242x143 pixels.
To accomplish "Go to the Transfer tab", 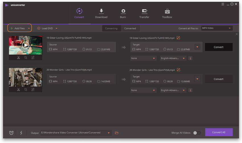I will pos(144,13).
